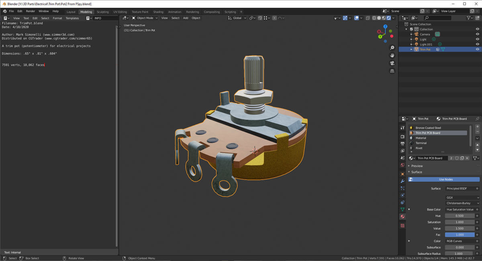Hide Light.001 using its eye icon
This screenshot has height=261, width=482.
coord(478,44)
